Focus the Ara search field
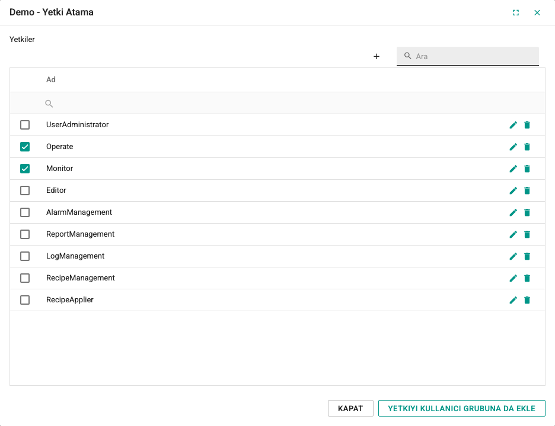The image size is (555, 426). (x=468, y=56)
